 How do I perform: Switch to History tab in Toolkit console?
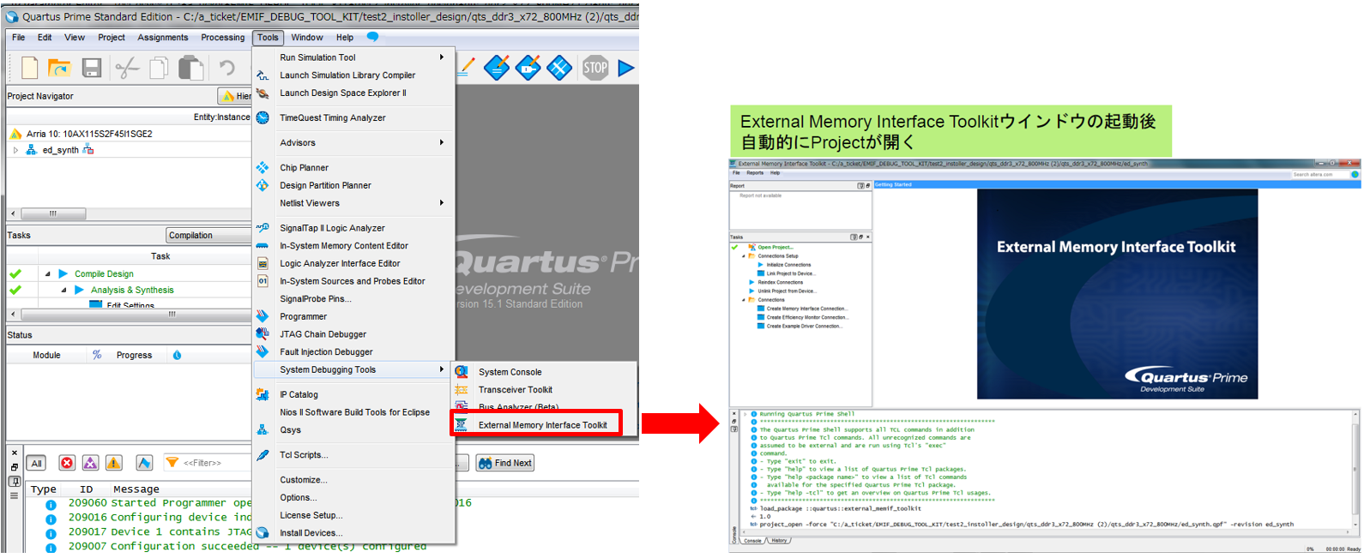coord(779,541)
